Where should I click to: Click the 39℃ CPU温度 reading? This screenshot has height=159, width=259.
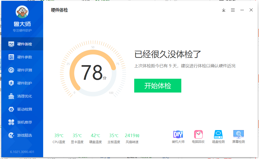pyautogui.click(x=59, y=136)
